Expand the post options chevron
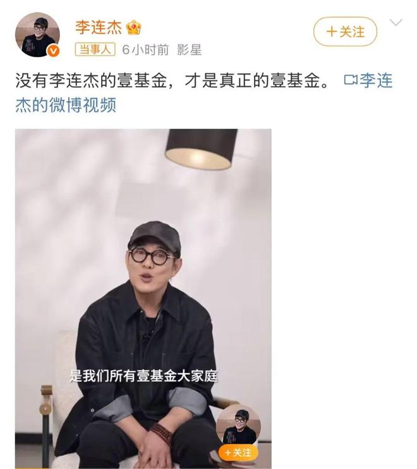The height and width of the screenshot is (469, 417). point(396,22)
